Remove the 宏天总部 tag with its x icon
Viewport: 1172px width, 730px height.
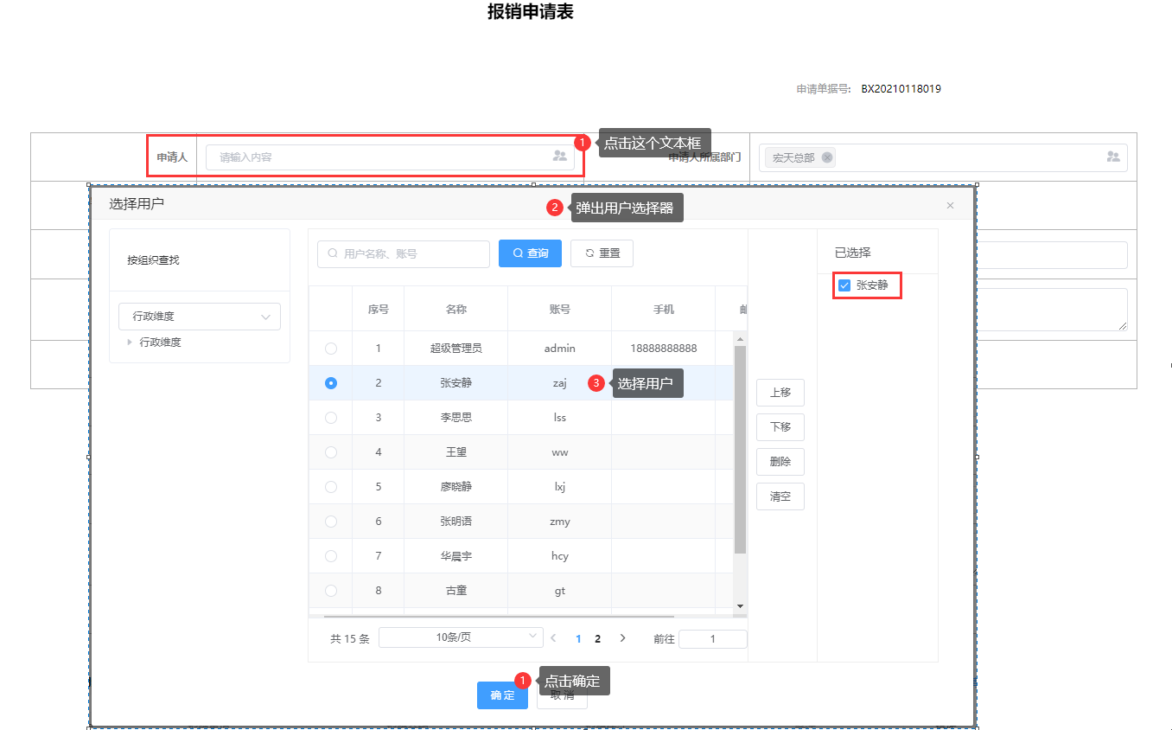coord(827,157)
